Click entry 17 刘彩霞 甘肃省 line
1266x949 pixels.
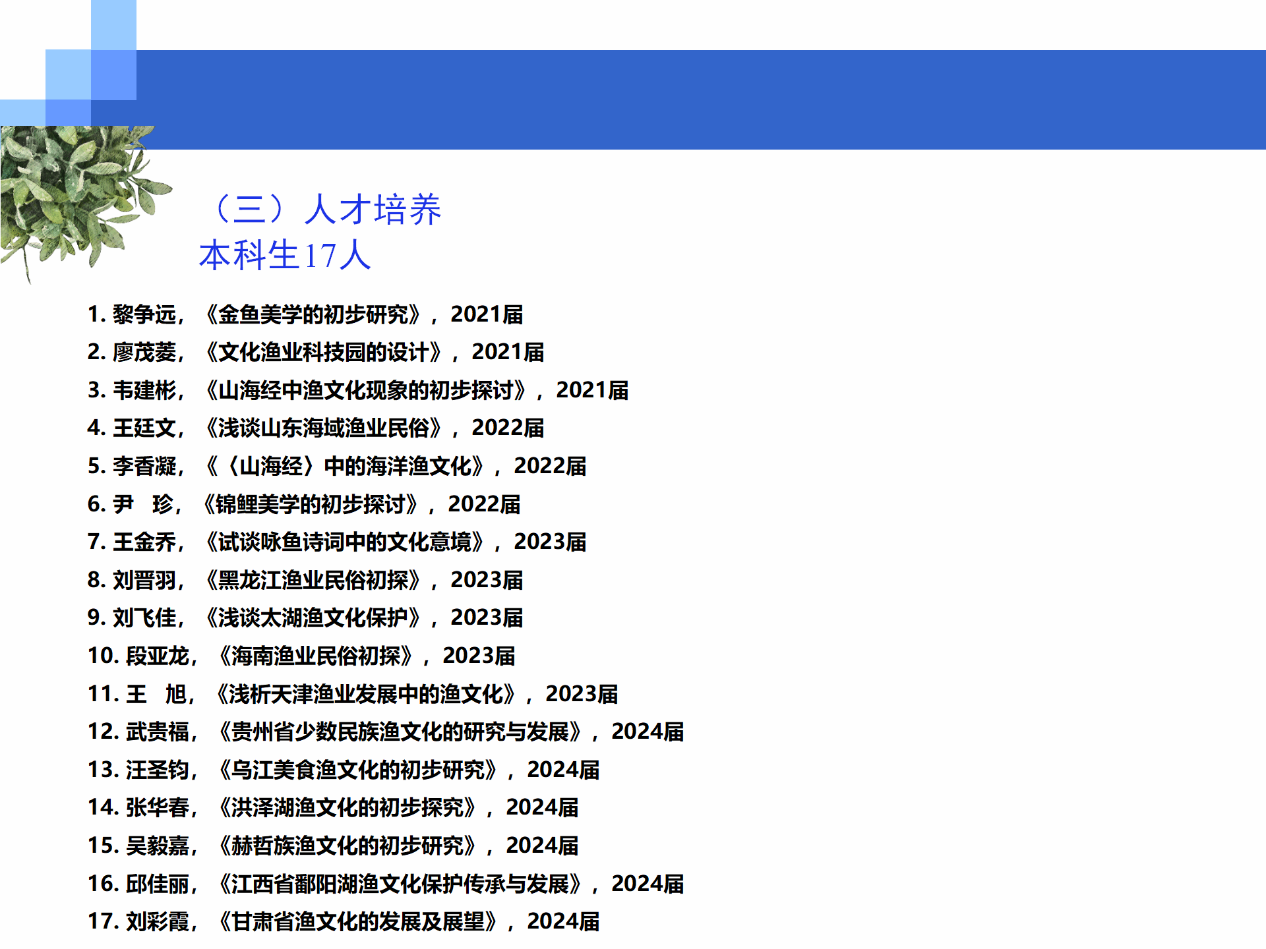pos(343,921)
